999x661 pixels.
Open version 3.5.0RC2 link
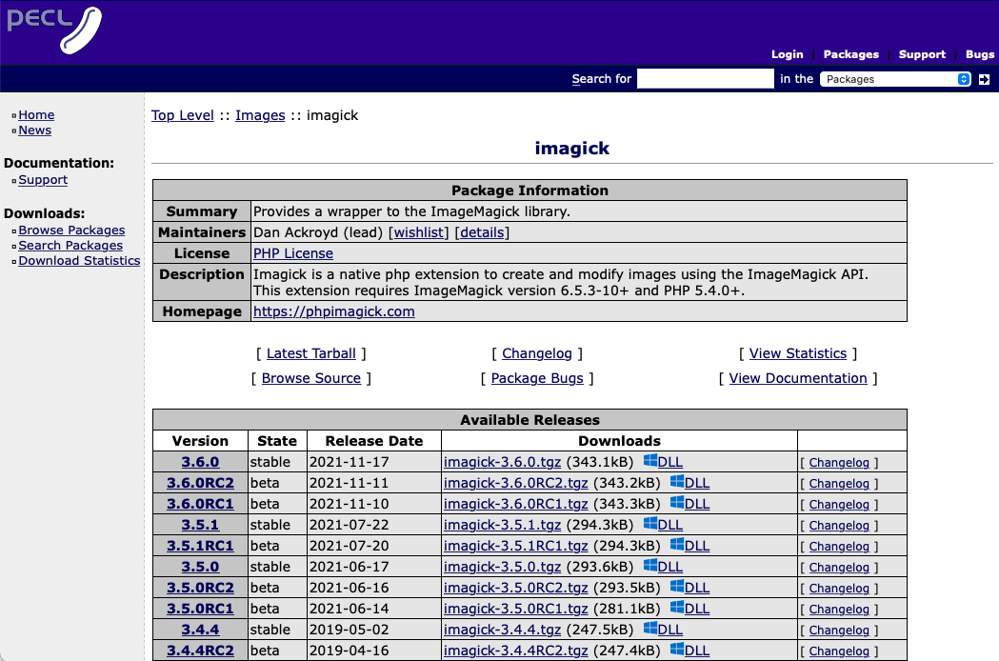(200, 588)
